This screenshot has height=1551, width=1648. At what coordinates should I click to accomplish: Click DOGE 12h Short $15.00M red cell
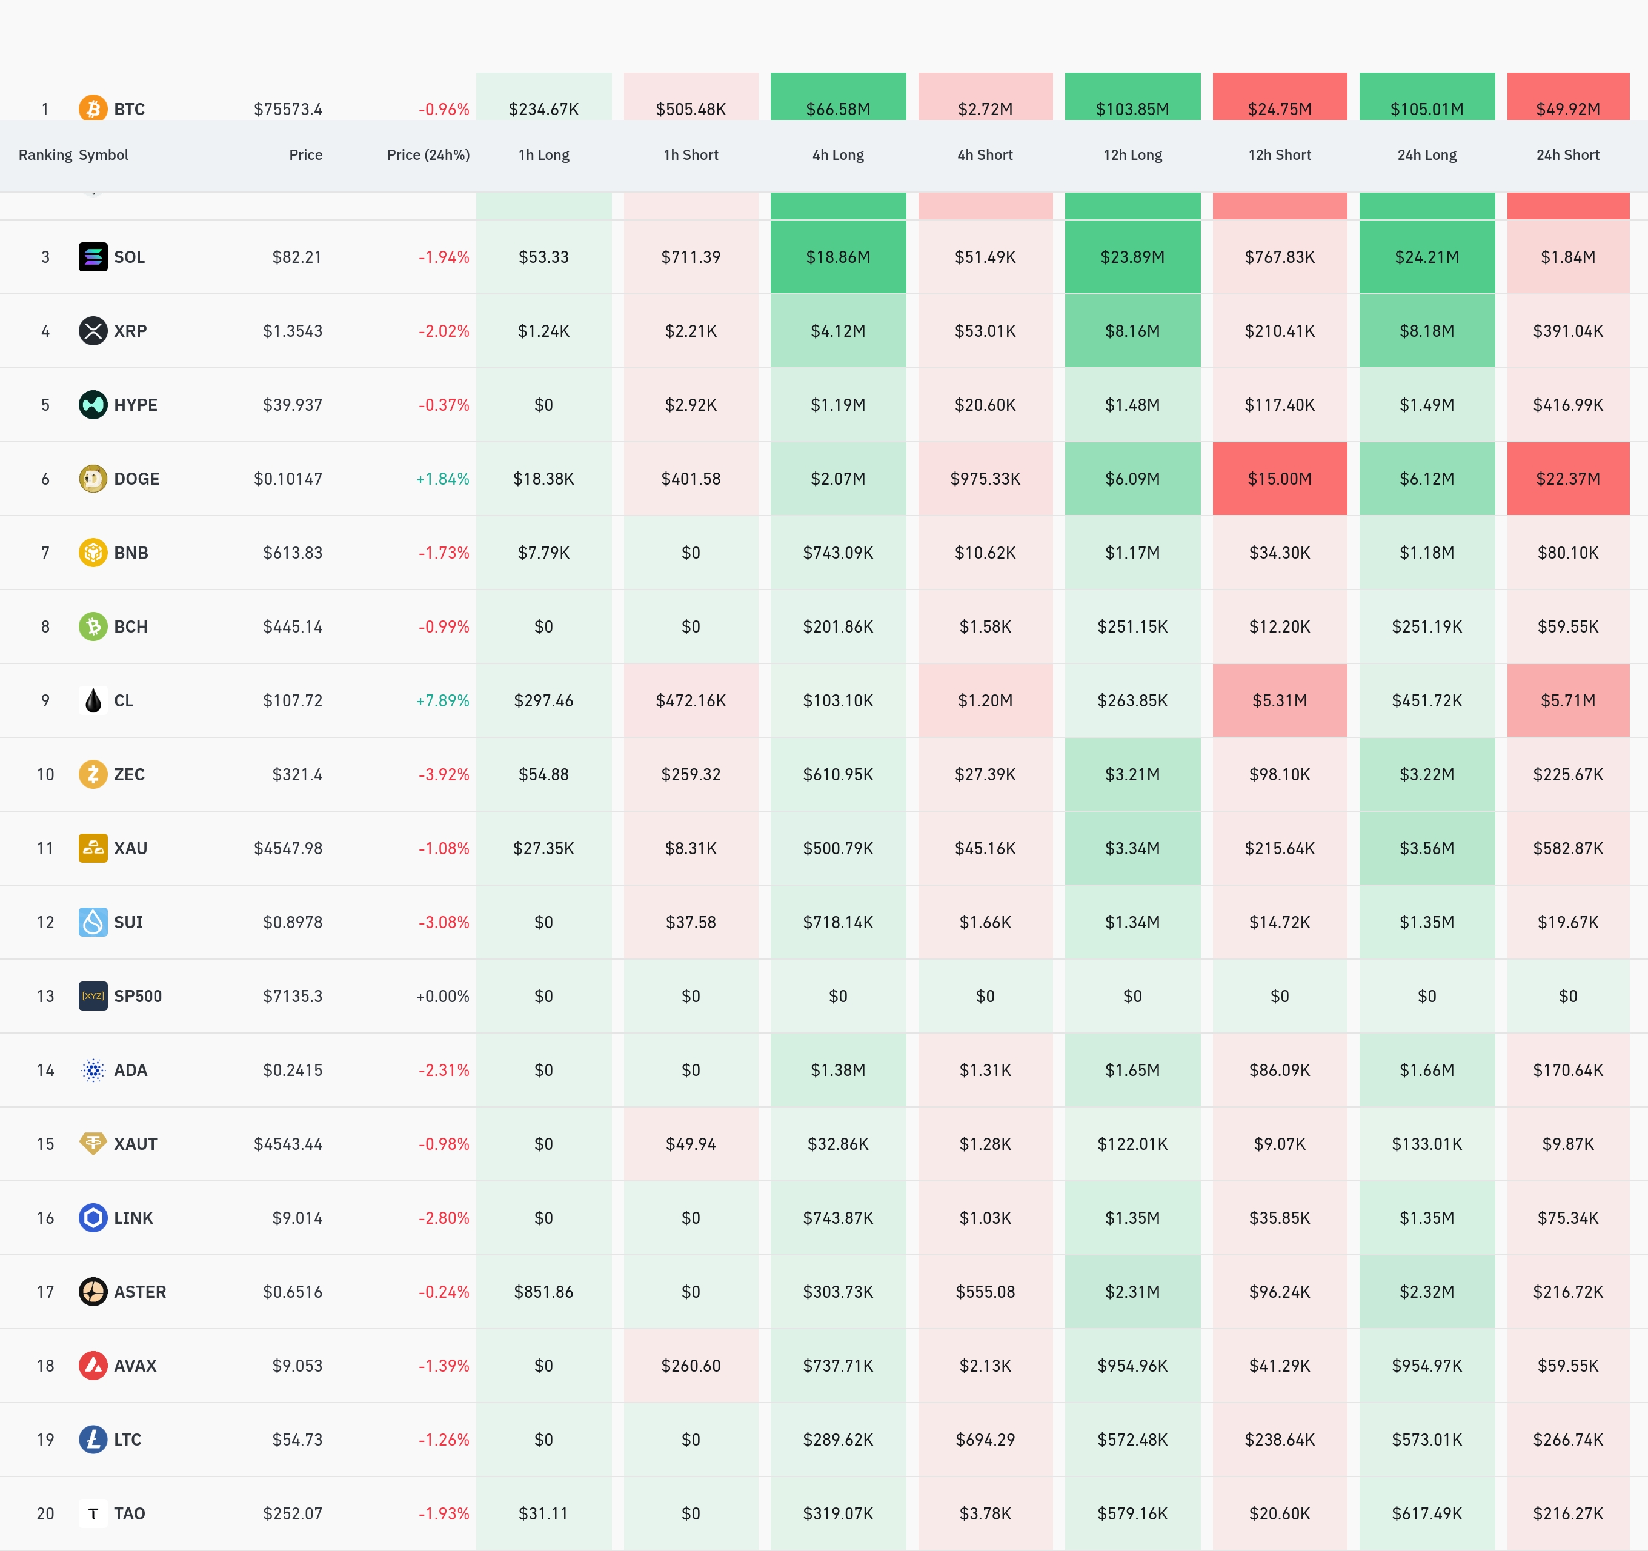[1279, 478]
